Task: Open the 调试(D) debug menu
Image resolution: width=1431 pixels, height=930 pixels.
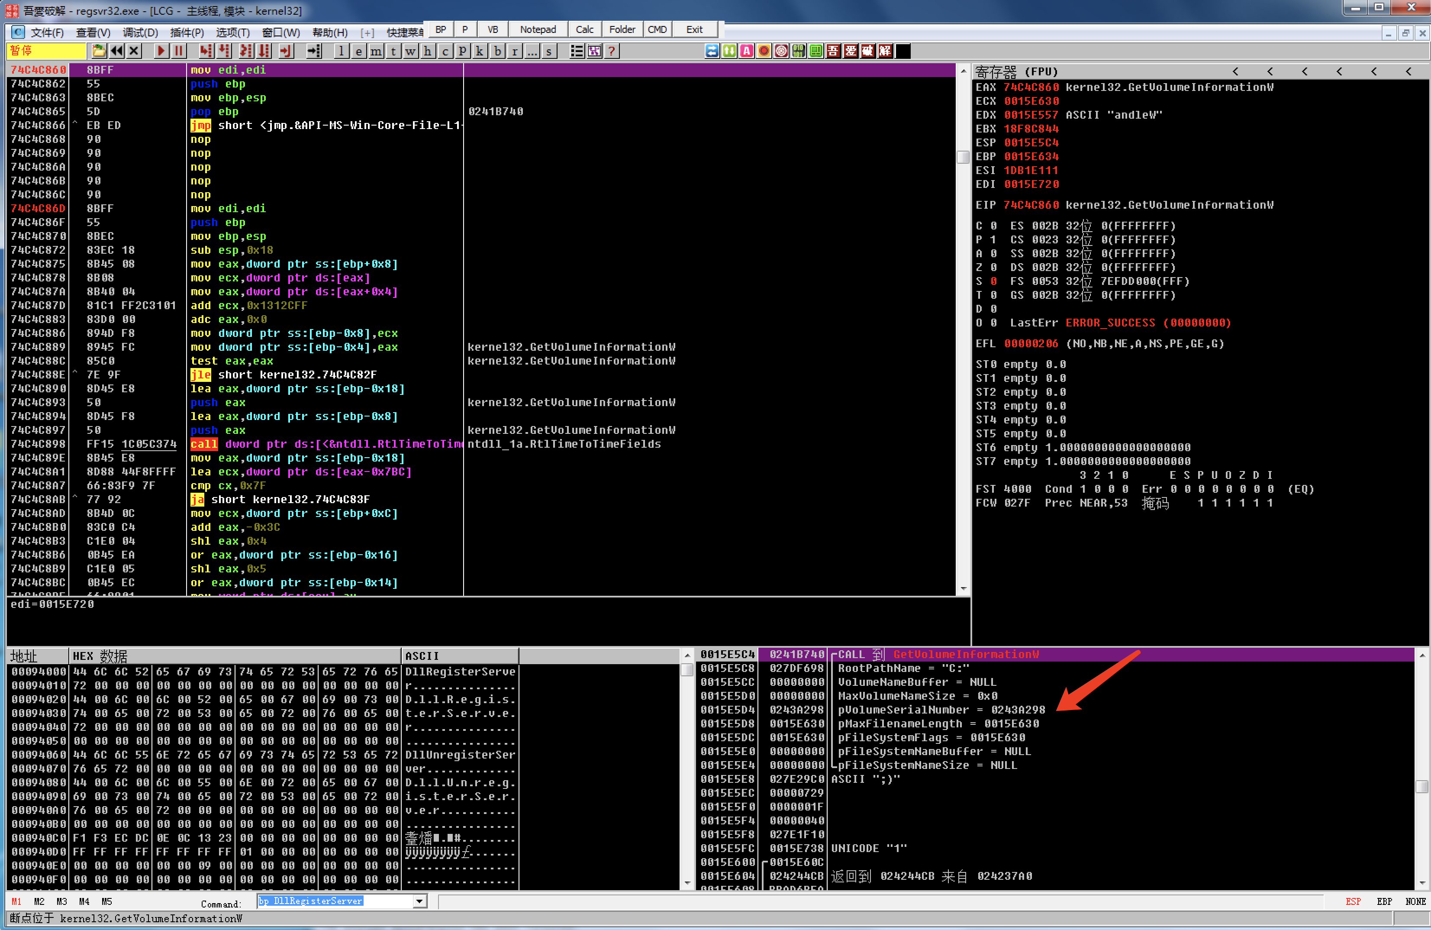Action: [x=139, y=32]
